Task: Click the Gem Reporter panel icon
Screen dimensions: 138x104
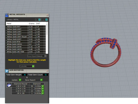Action: 7,71
